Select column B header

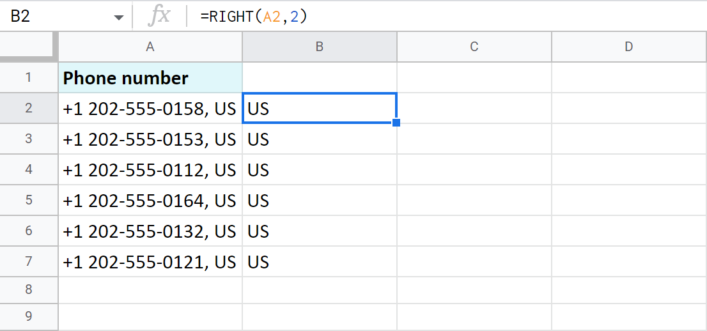point(320,47)
